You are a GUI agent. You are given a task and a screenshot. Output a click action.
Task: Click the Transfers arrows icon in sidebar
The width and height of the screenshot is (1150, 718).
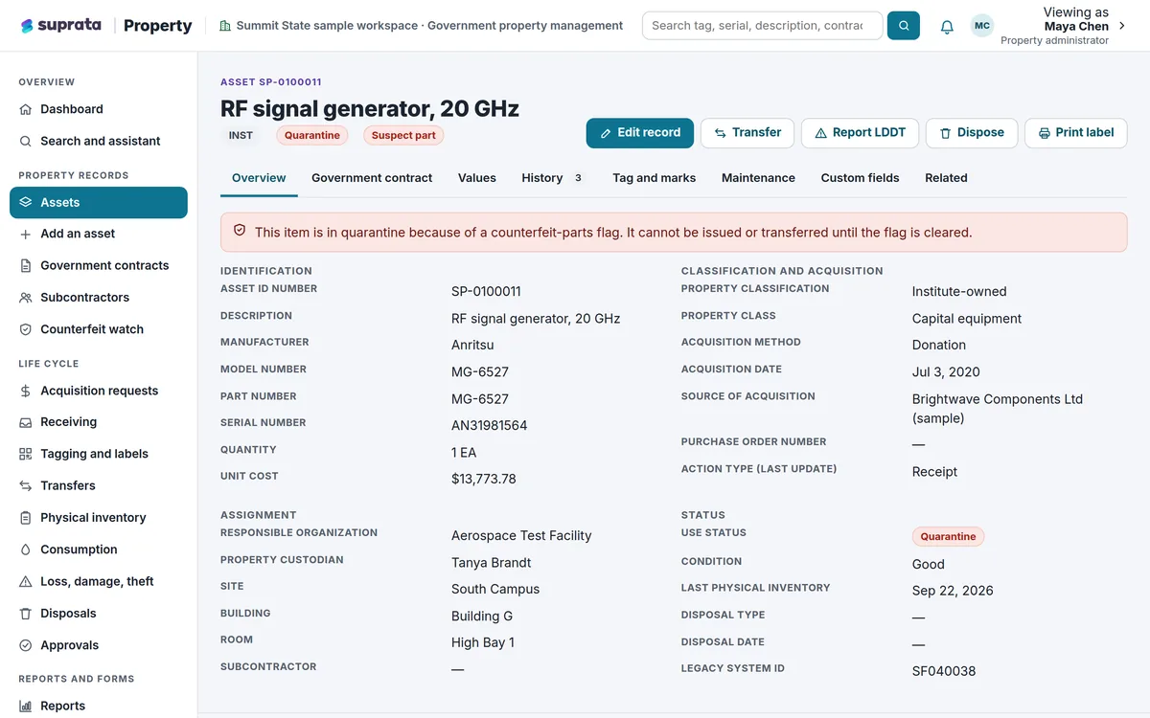(x=26, y=485)
